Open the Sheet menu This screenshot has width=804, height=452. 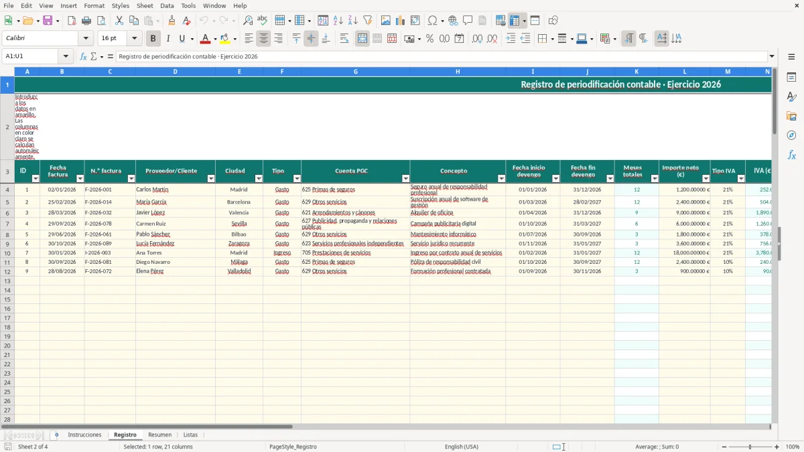coord(145,5)
